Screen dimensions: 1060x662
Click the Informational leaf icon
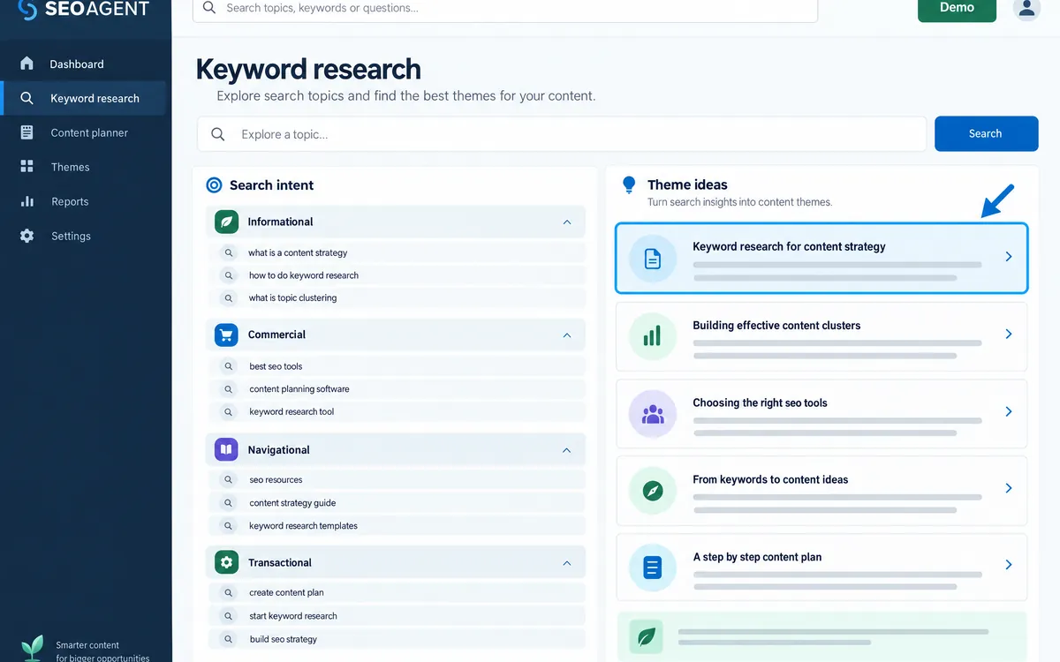[227, 222]
